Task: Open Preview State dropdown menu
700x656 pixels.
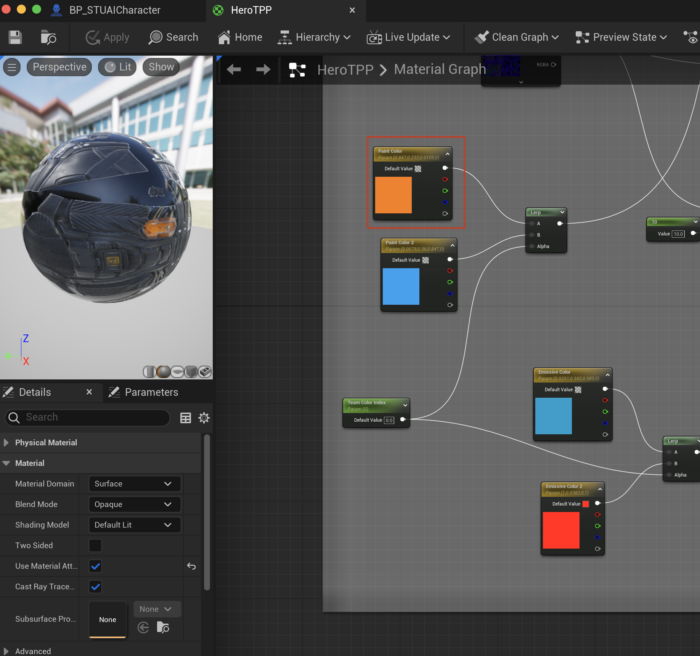Action: tap(621, 37)
